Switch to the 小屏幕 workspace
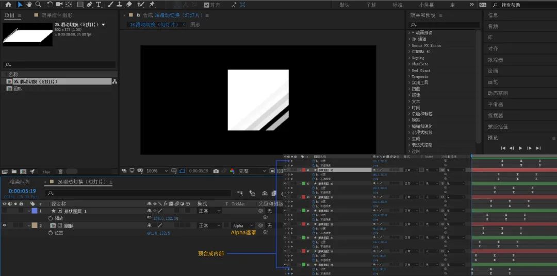 427,5
